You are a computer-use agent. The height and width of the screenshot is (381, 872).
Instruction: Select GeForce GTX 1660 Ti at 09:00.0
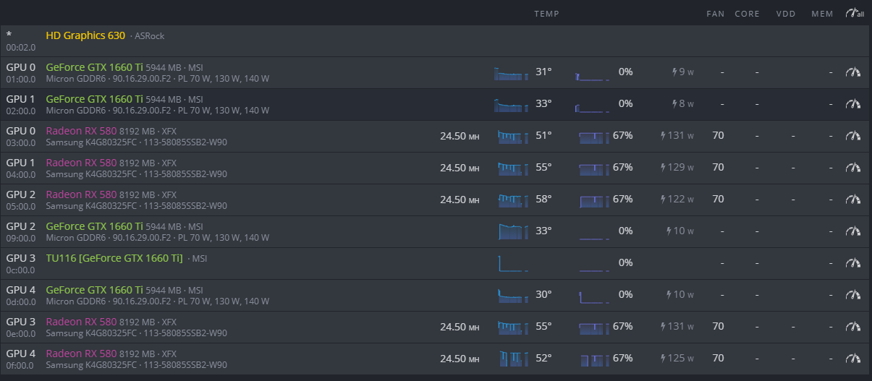[94, 226]
